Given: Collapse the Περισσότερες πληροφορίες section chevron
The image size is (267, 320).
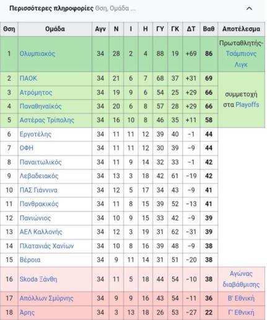Looking at the screenshot, I should tap(249, 9).
